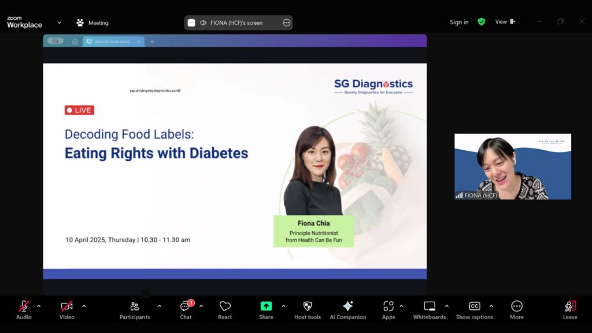The height and width of the screenshot is (333, 592).
Task: Click the FIONA (HCF)'s screen label
Action: point(236,23)
